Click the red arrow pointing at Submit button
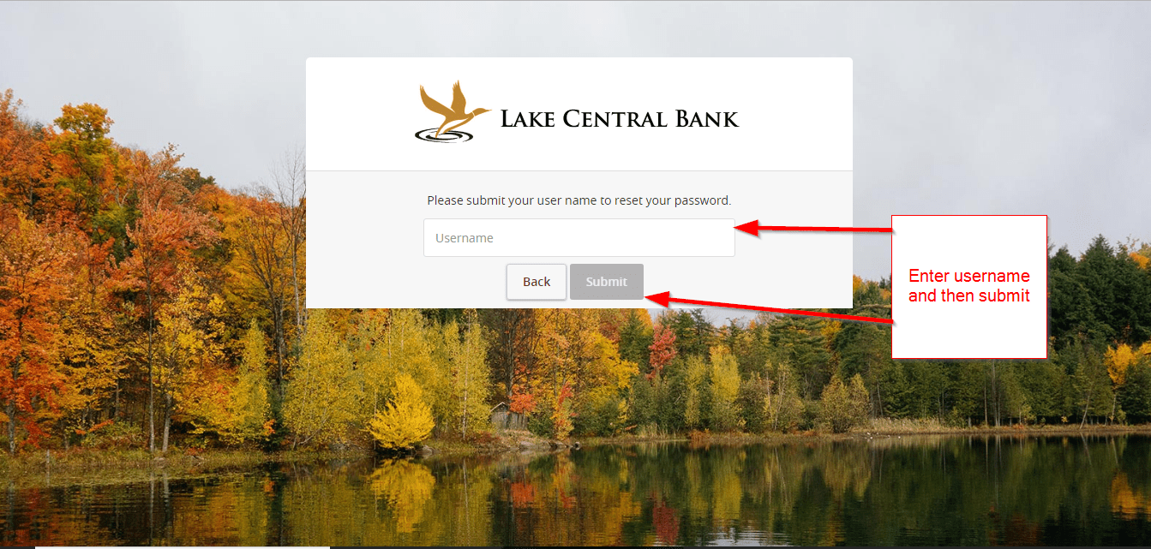Image resolution: width=1151 pixels, height=549 pixels. pyautogui.click(x=770, y=308)
